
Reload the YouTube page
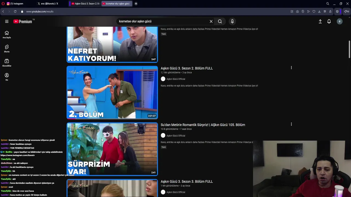point(15,11)
